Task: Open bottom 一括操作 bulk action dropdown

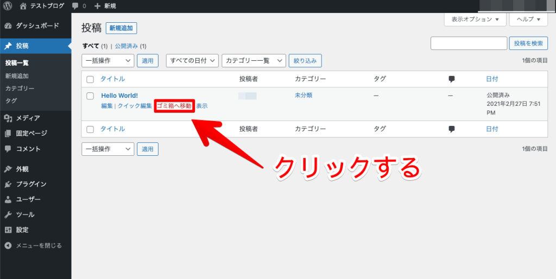Action: (108, 149)
